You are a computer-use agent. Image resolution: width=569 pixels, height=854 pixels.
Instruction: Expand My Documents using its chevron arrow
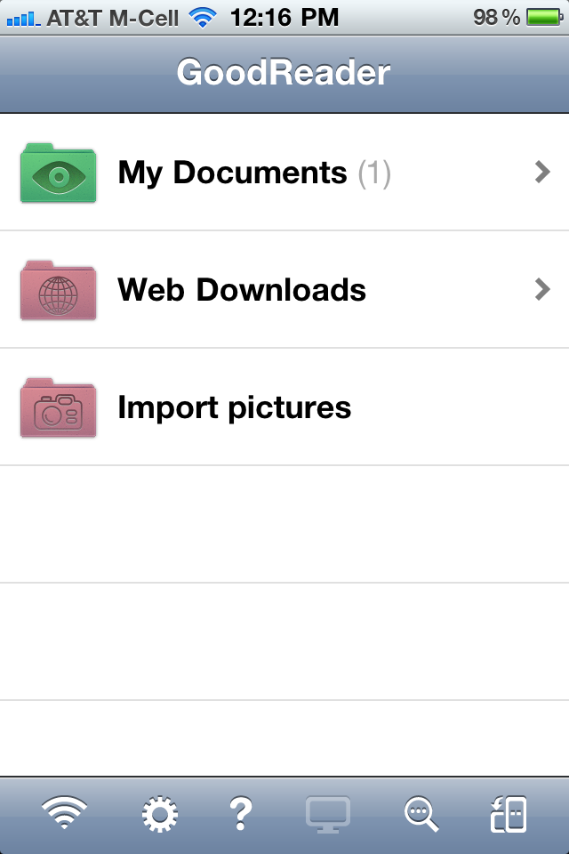(x=542, y=173)
